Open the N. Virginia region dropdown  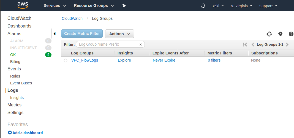point(241,6)
